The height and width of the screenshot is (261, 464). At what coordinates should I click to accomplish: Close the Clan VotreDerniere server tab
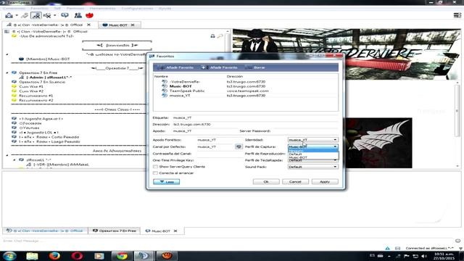tap(88, 25)
